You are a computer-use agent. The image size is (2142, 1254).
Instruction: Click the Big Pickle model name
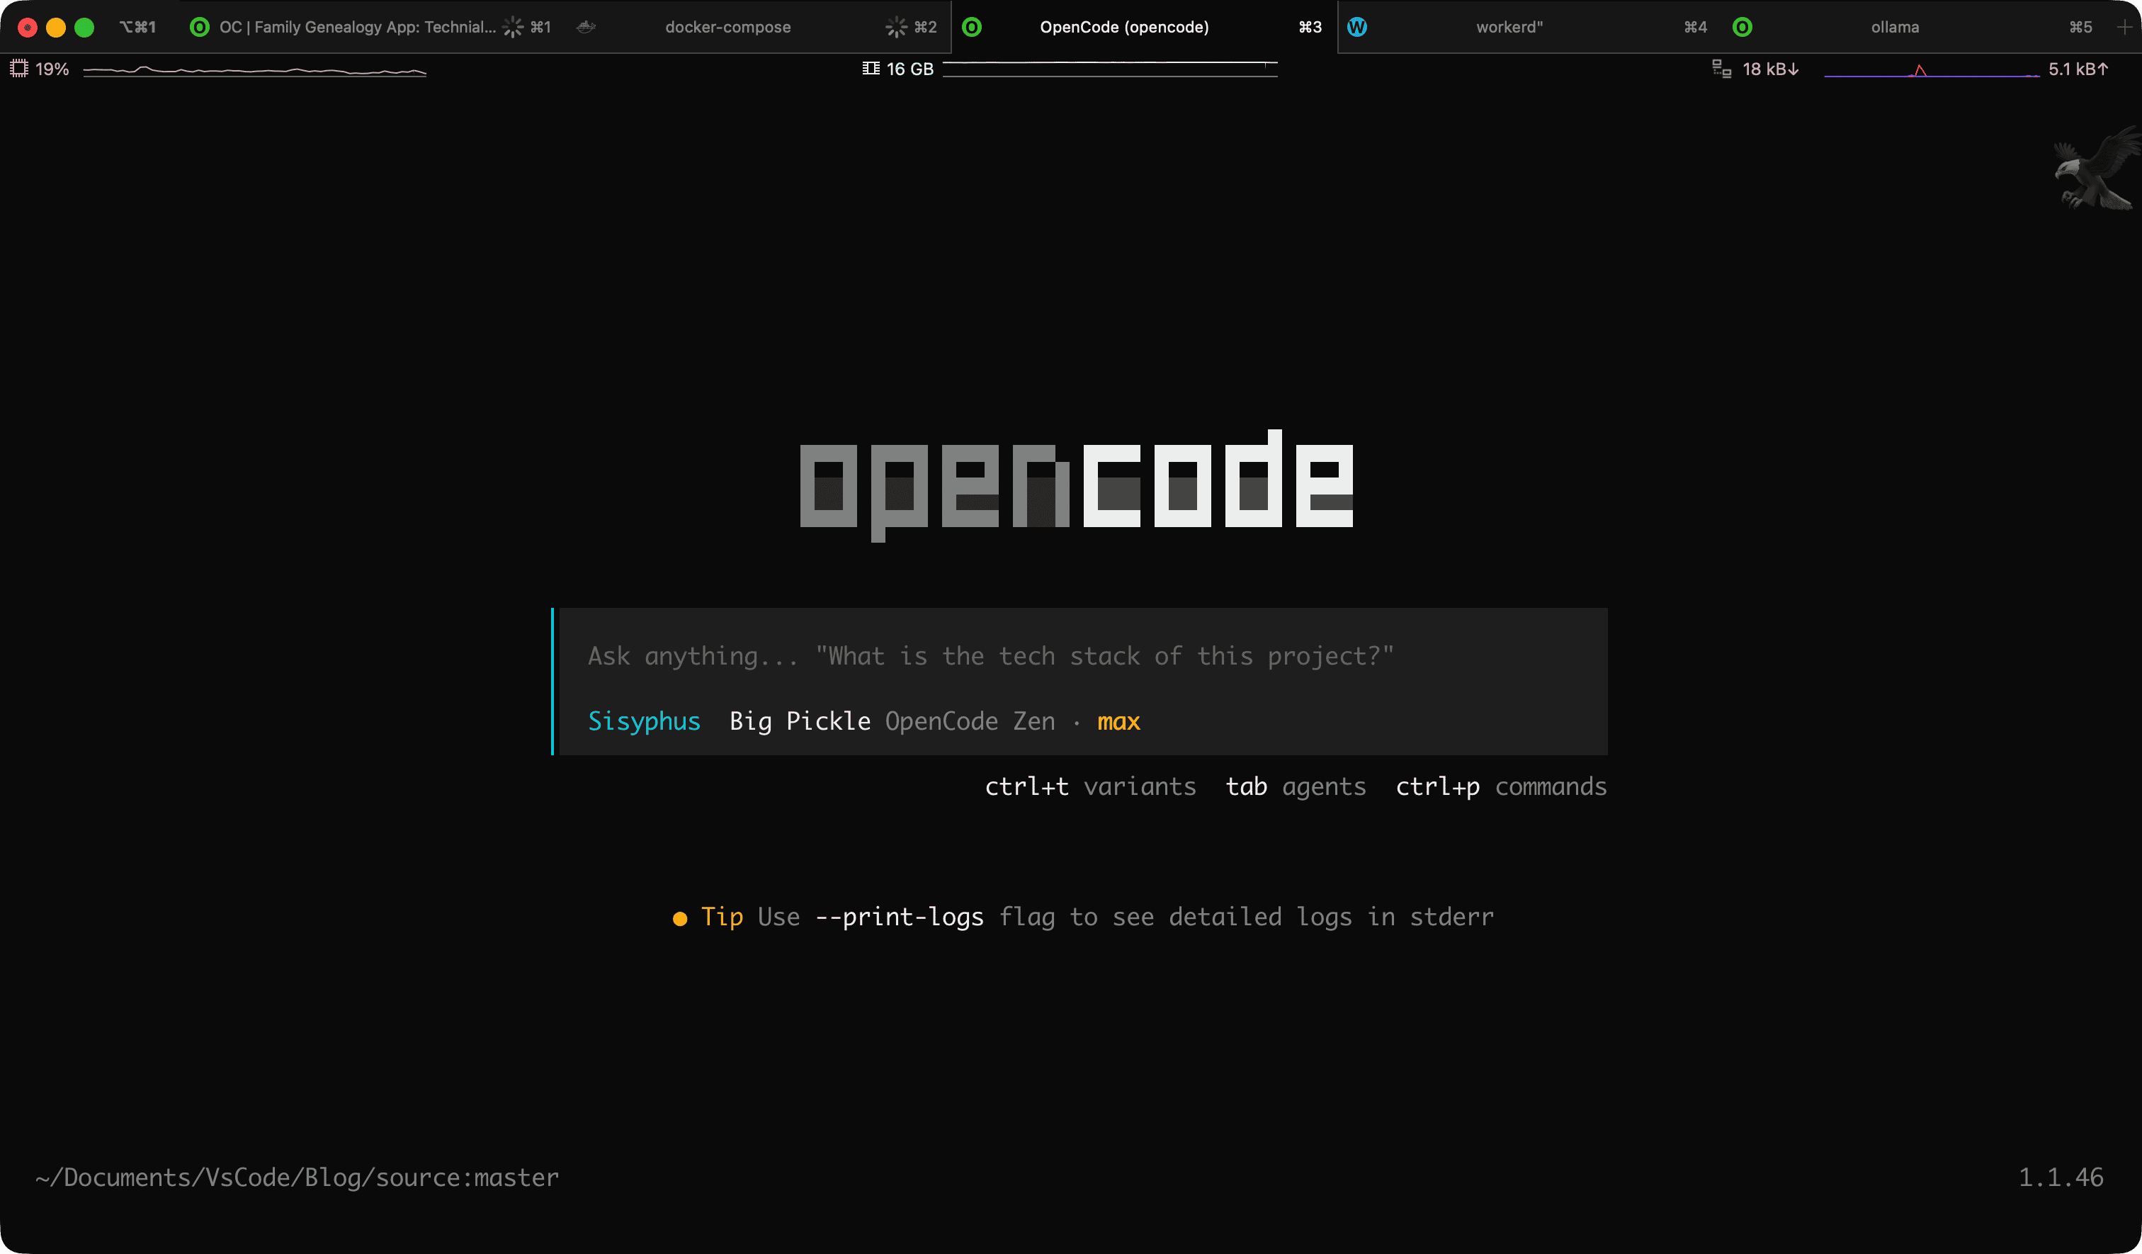point(799,721)
